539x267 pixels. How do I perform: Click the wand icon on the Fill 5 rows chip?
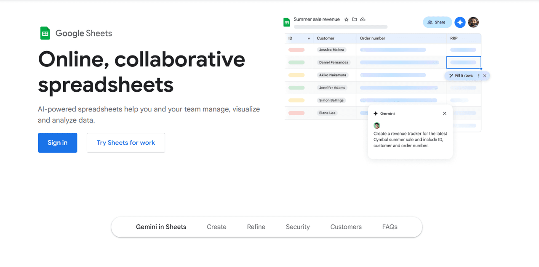[451, 76]
